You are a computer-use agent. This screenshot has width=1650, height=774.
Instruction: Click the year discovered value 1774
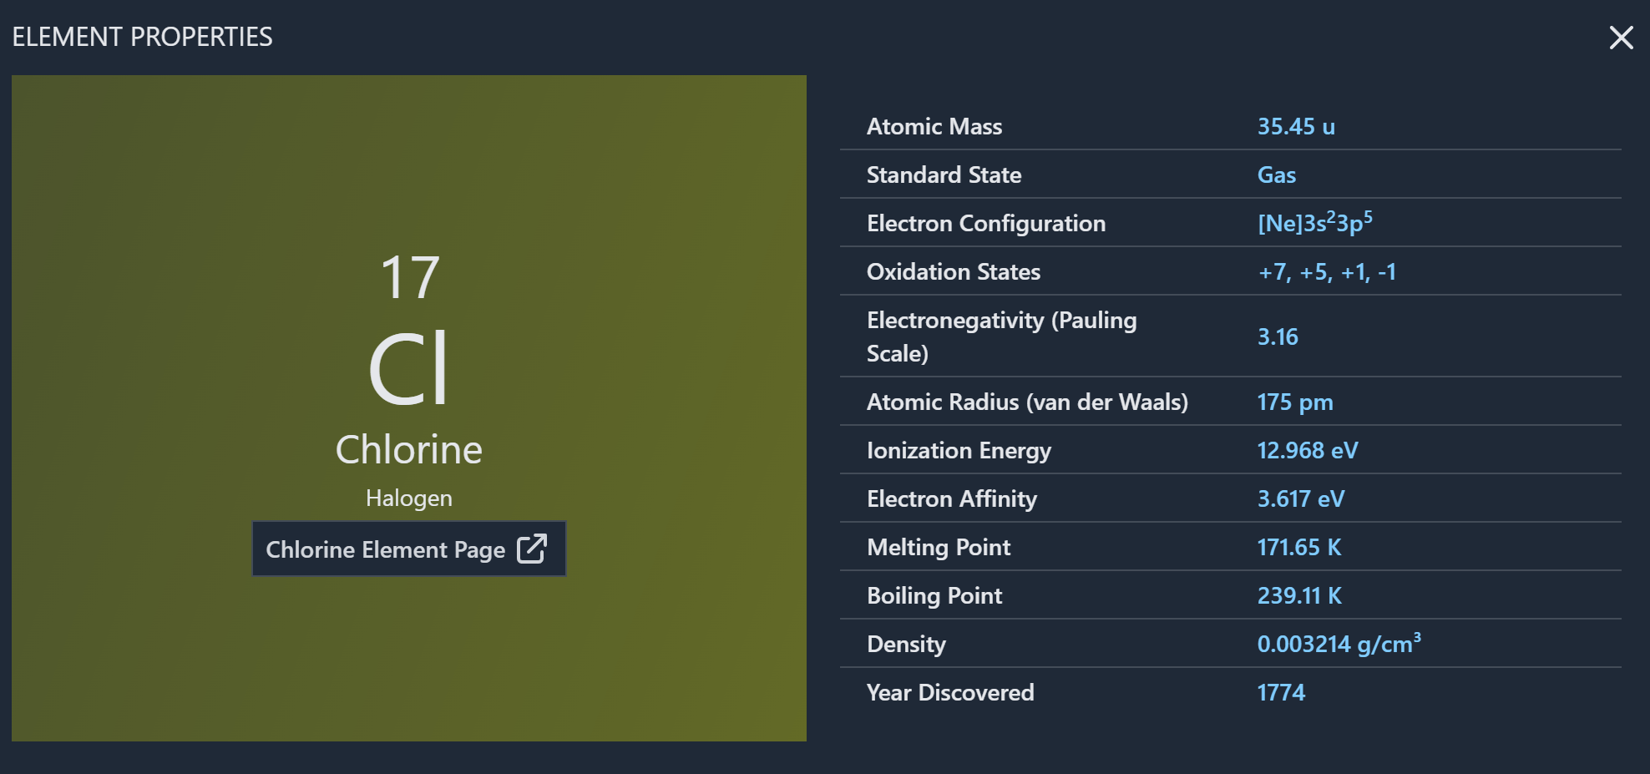pos(1281,692)
